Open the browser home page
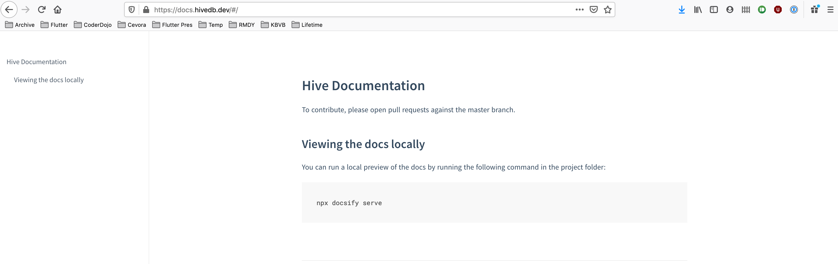 pyautogui.click(x=58, y=10)
